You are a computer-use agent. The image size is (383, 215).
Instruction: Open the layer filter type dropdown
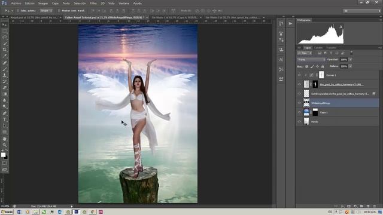click(305, 53)
